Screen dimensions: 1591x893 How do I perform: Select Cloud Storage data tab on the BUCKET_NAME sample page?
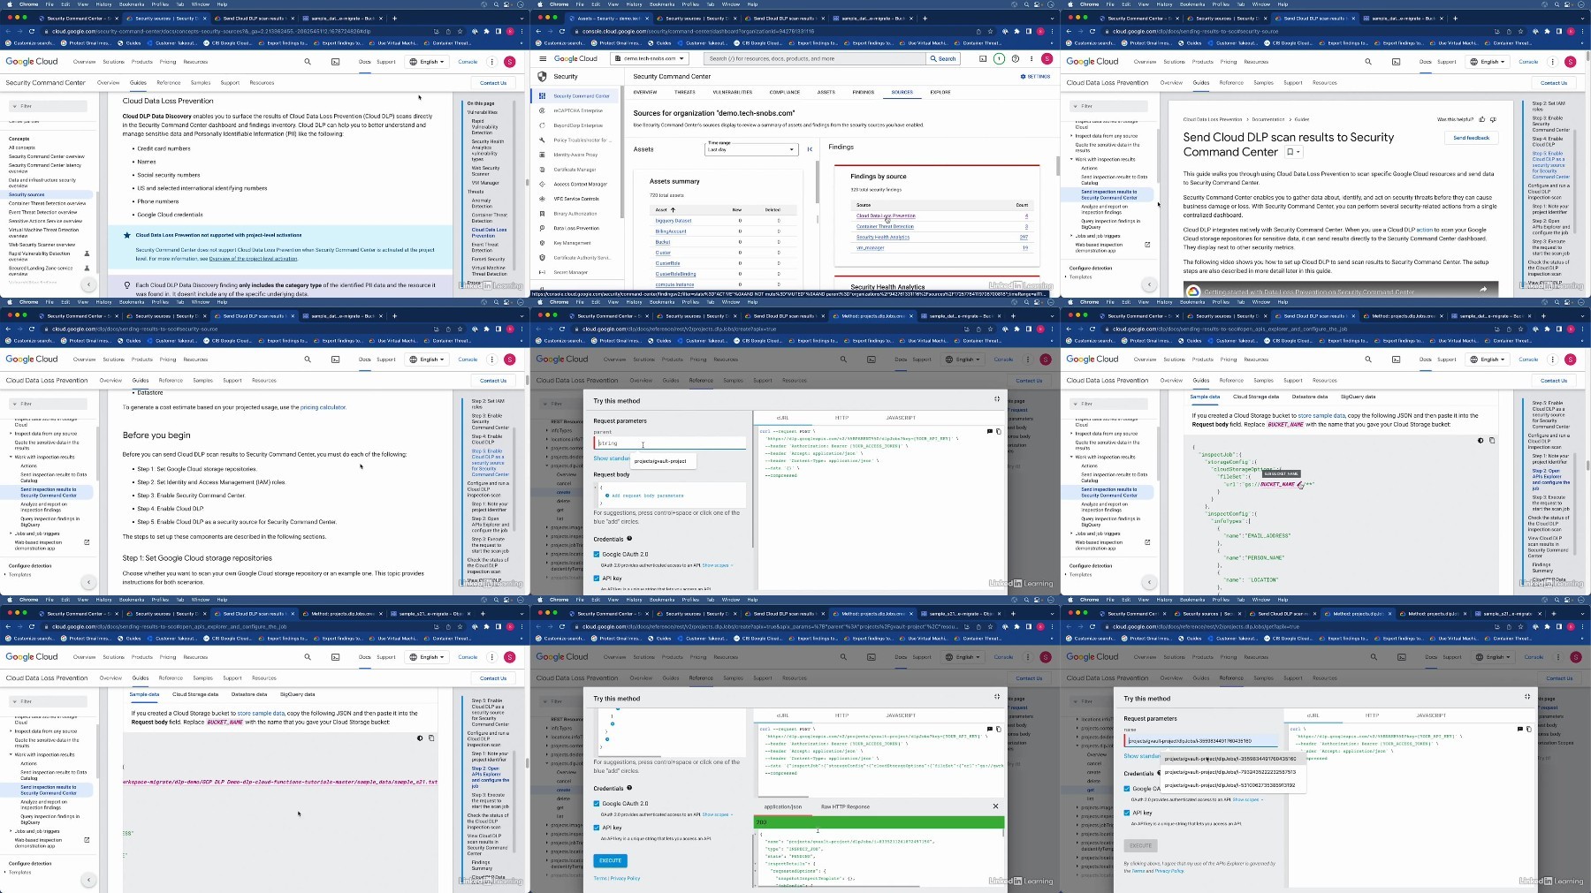[x=1256, y=397]
